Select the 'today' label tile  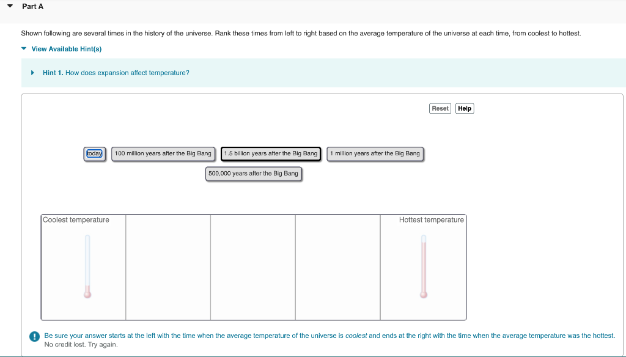(94, 153)
